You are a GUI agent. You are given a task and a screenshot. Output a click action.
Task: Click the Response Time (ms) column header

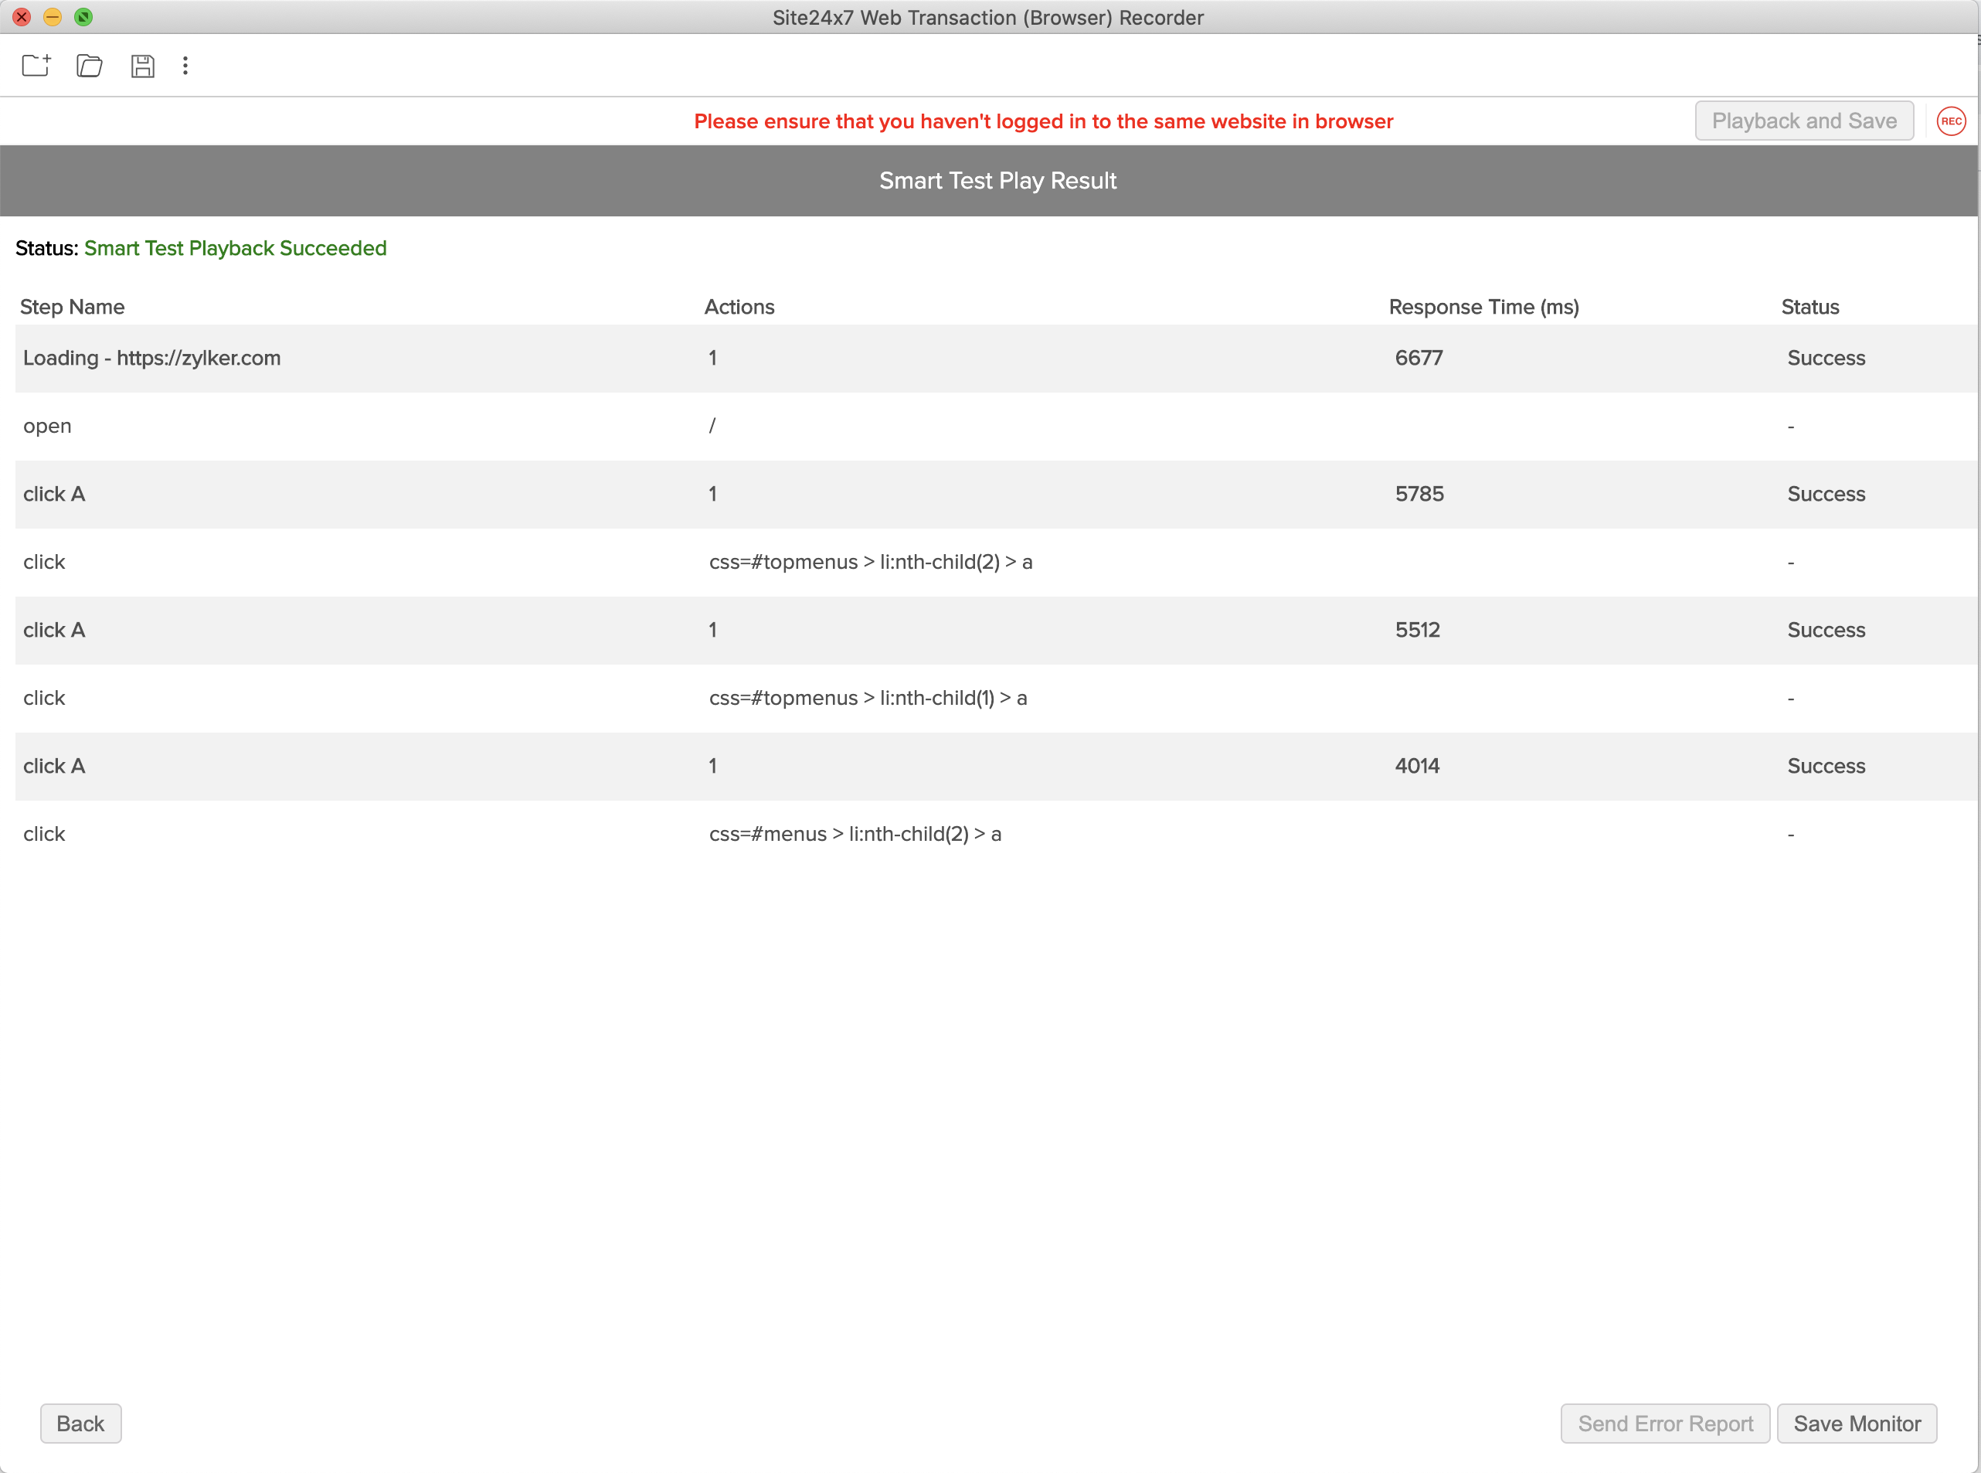pyautogui.click(x=1483, y=307)
